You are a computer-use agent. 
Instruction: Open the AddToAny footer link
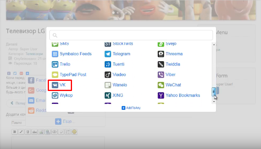click(131, 108)
